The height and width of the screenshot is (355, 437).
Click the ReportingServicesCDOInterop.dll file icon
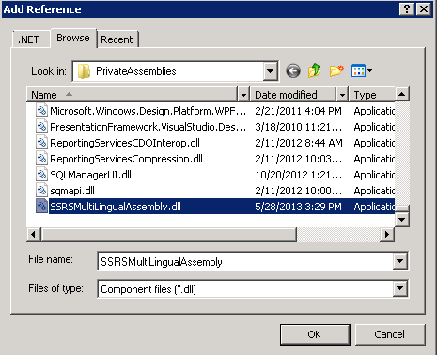tap(41, 143)
